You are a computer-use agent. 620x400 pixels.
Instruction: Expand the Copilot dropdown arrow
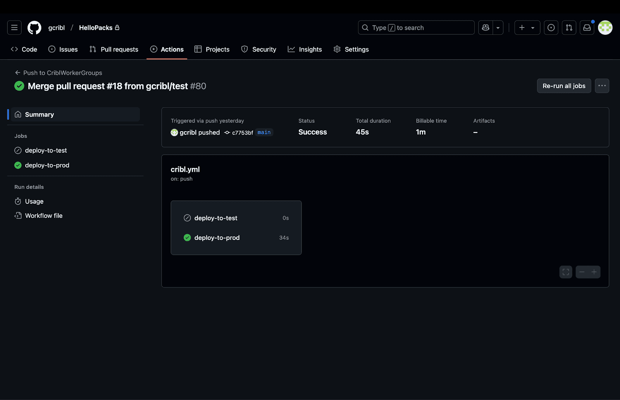(498, 27)
